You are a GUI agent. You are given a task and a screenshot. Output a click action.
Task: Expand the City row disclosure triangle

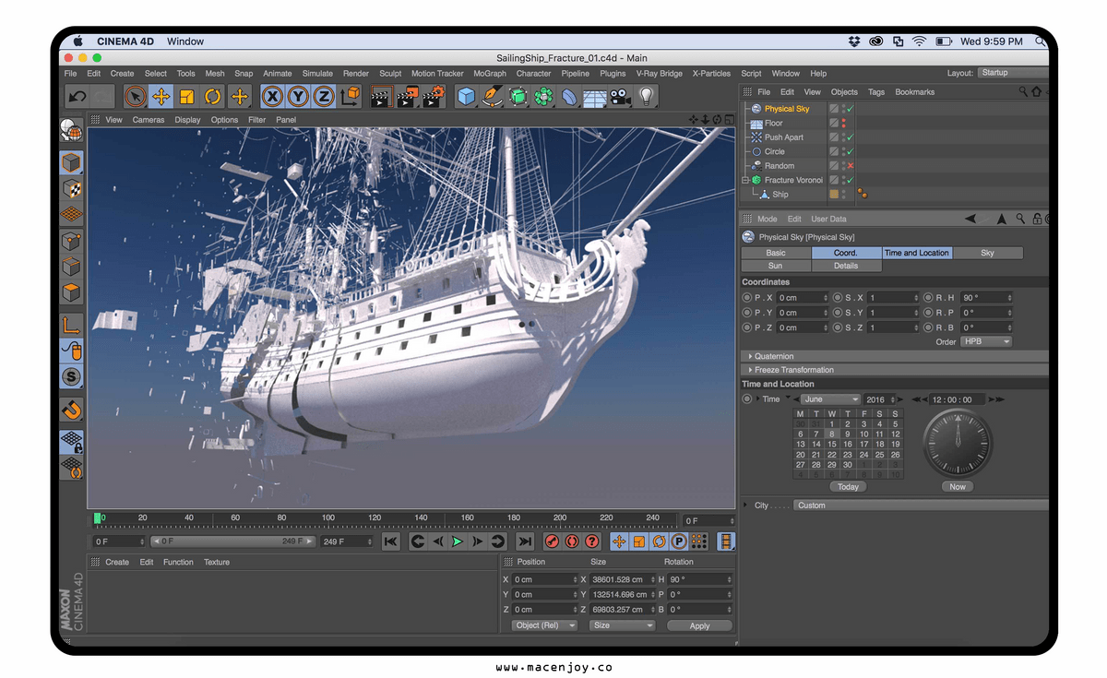point(745,506)
